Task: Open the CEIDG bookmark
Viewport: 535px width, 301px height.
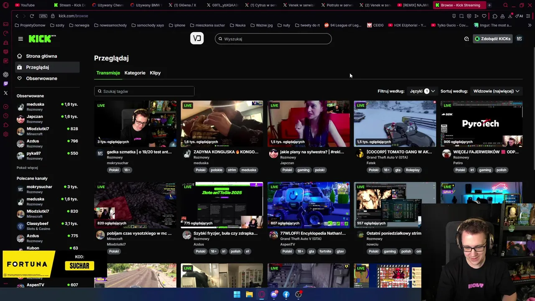Action: tap(375, 25)
